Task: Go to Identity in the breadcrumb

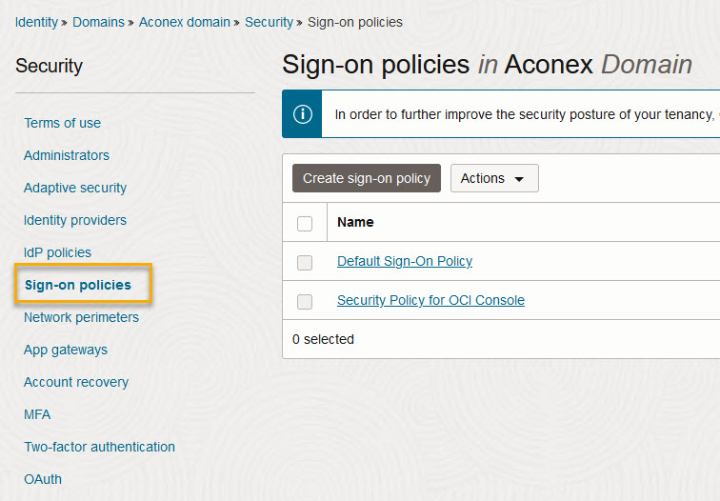Action: coord(36,22)
